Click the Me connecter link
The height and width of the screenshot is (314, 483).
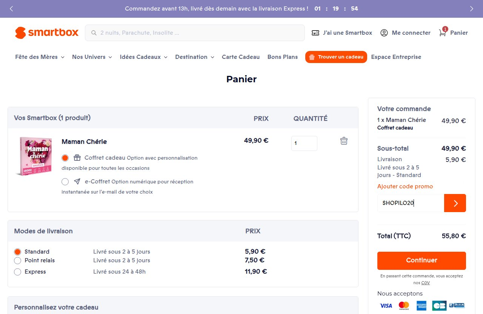pos(405,33)
